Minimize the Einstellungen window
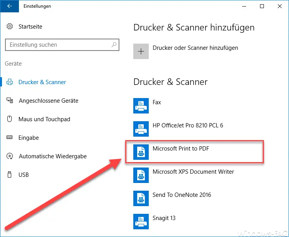 coord(244,6)
